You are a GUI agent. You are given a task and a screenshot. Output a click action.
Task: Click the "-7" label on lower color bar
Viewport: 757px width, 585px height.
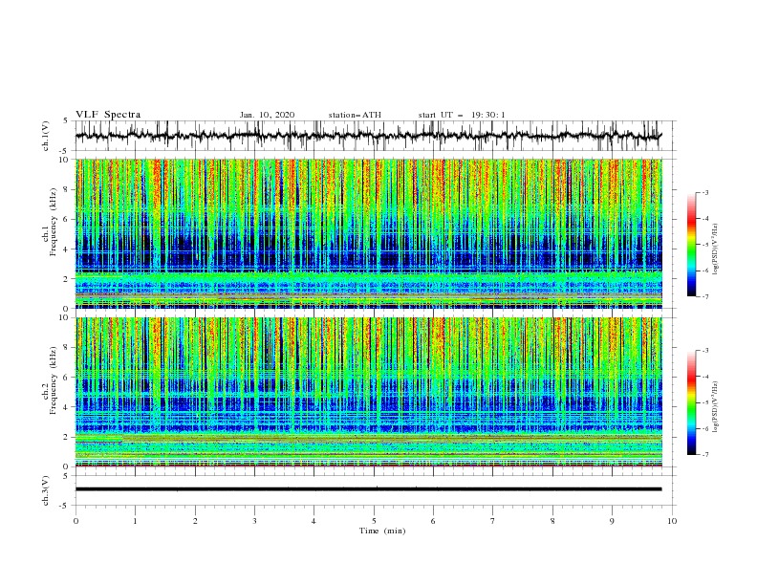(x=704, y=454)
